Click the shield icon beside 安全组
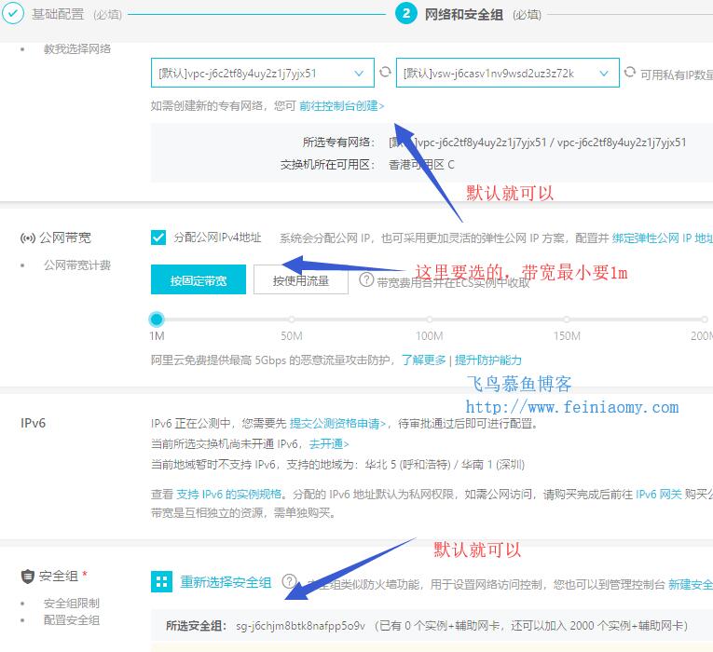 (x=27, y=577)
